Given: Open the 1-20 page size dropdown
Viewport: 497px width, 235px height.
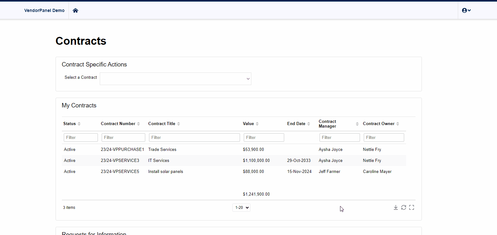Looking at the screenshot, I should pyautogui.click(x=241, y=208).
